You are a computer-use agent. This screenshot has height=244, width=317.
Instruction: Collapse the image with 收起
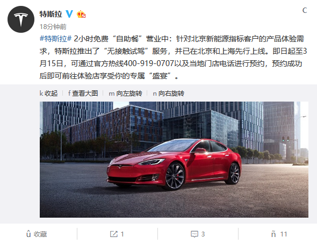click(x=49, y=94)
